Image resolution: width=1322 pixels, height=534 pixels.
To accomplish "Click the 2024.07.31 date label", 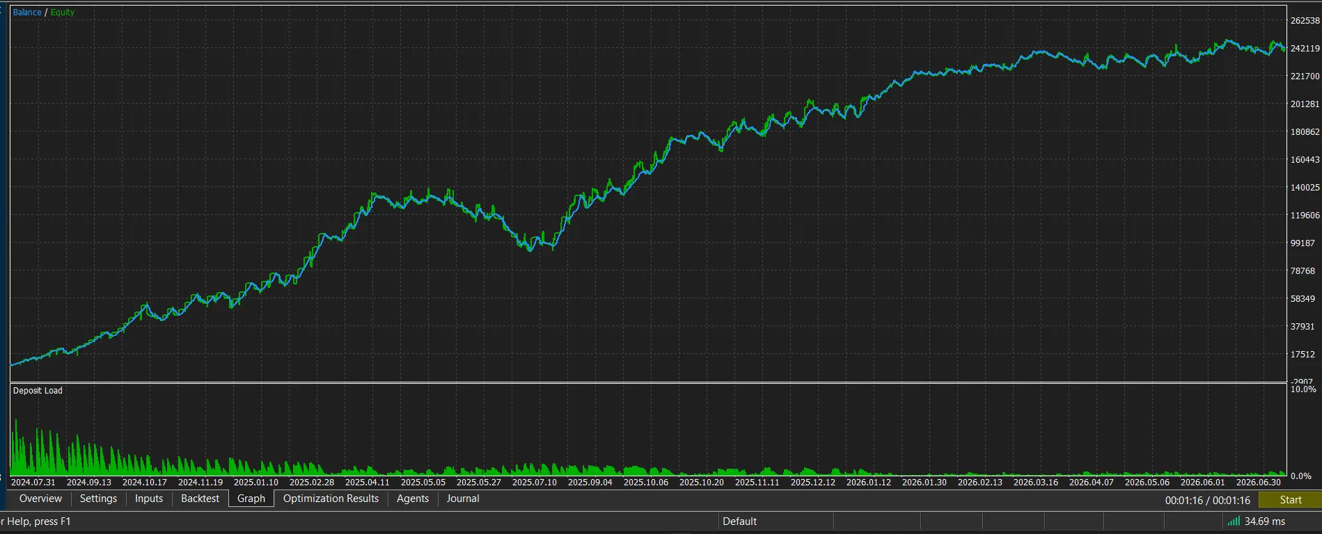I will (x=33, y=482).
